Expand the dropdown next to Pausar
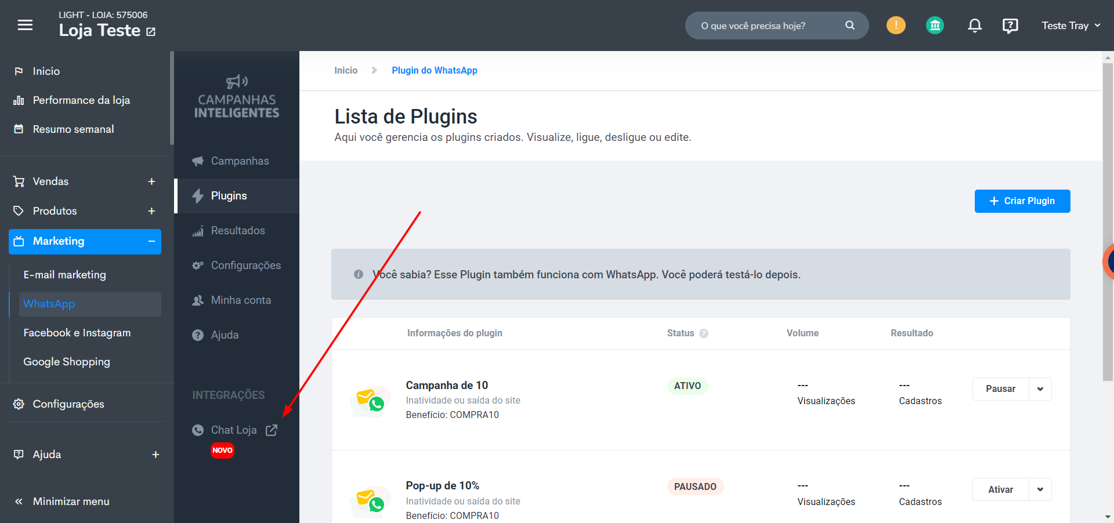 click(x=1040, y=389)
